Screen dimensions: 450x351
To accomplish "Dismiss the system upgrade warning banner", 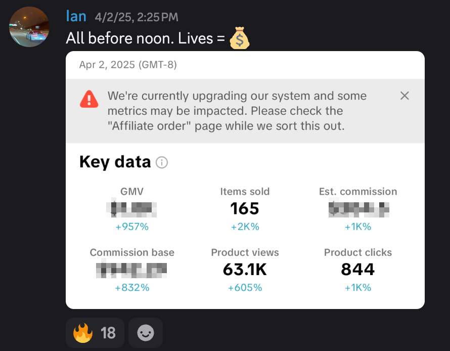I will coord(404,96).
